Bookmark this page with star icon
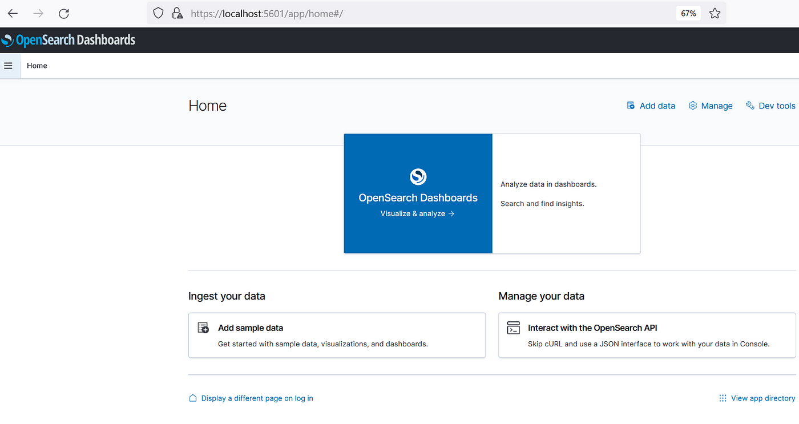This screenshot has height=424, width=799. tap(715, 13)
